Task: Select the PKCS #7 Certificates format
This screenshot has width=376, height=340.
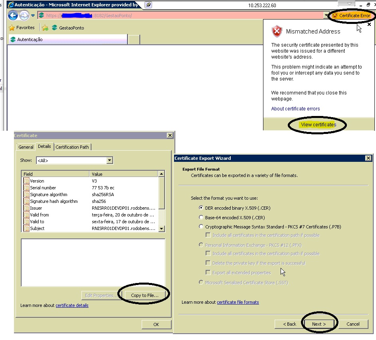Action: tap(201, 227)
